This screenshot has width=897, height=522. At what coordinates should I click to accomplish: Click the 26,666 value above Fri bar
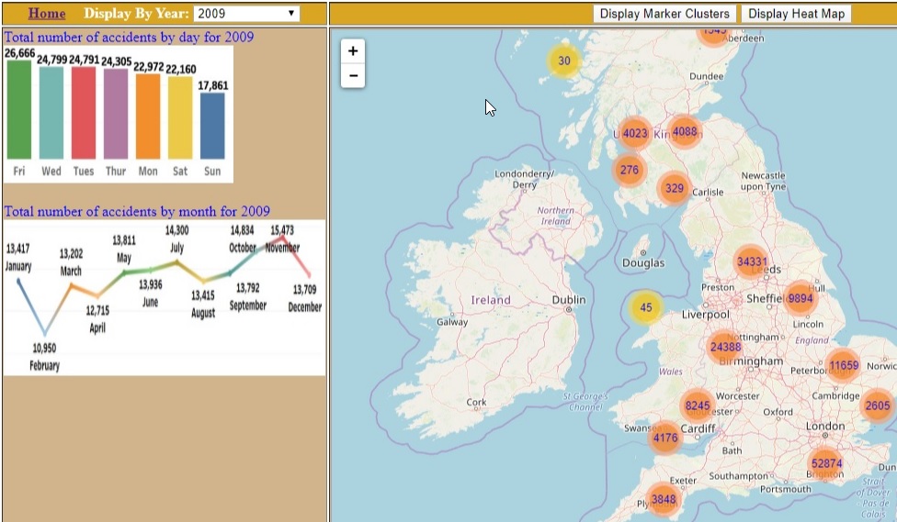click(x=19, y=53)
